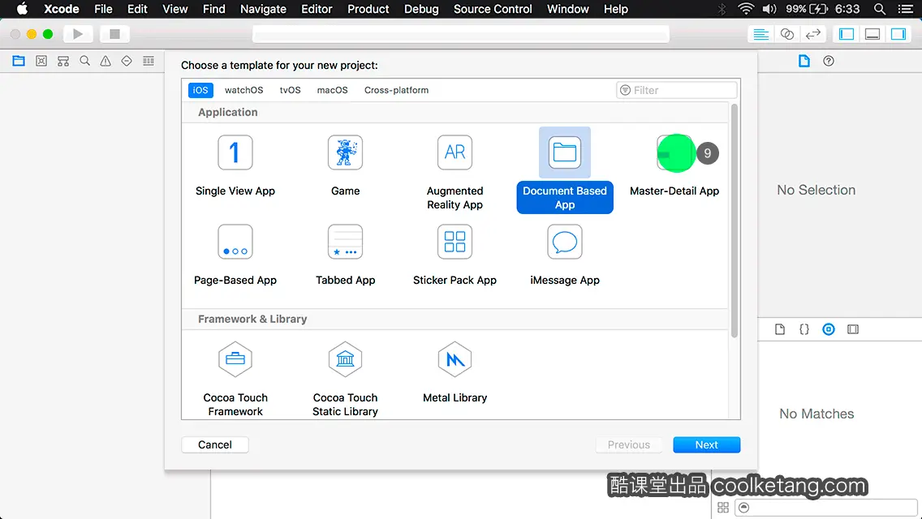Choose the Cocoa Touch Static Library template

click(345, 379)
